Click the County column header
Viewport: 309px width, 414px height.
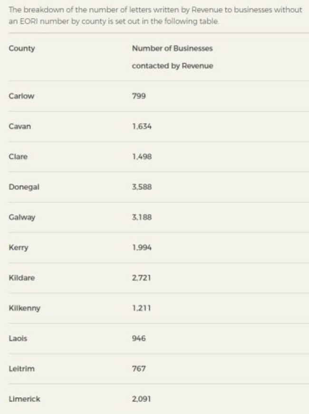(x=21, y=48)
